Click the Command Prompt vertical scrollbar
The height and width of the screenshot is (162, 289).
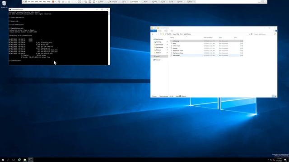109,38
